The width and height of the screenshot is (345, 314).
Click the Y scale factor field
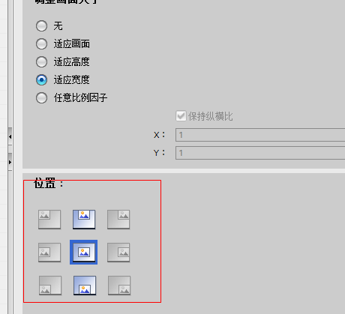pyautogui.click(x=260, y=153)
